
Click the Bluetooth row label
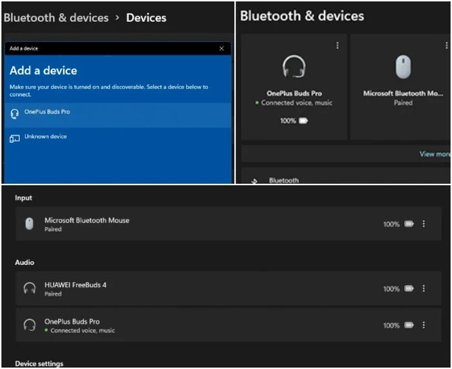tap(283, 181)
